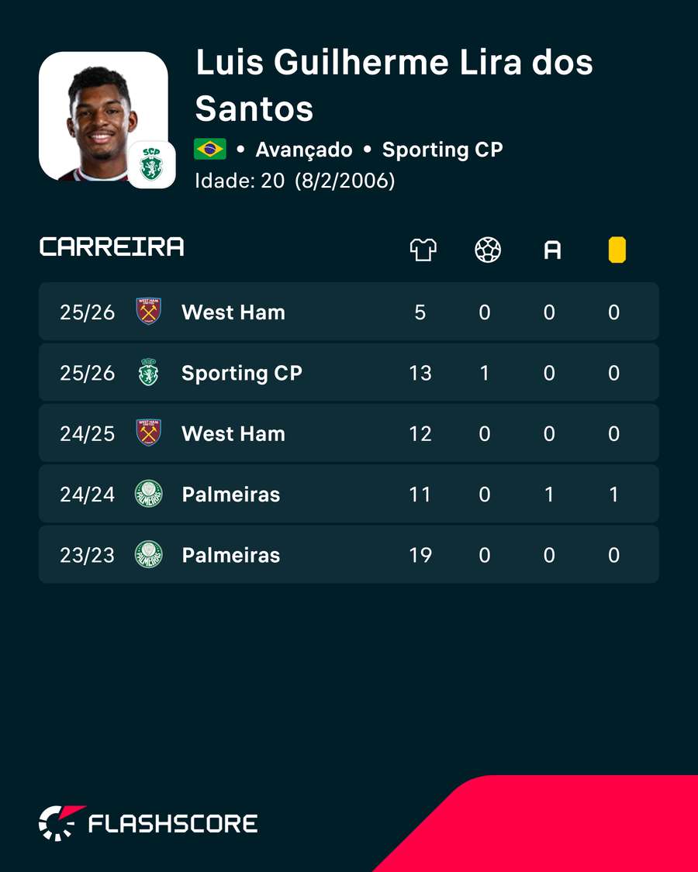Click the Sporting CP text under player name
Viewport: 698px width, 872px height.
(443, 150)
